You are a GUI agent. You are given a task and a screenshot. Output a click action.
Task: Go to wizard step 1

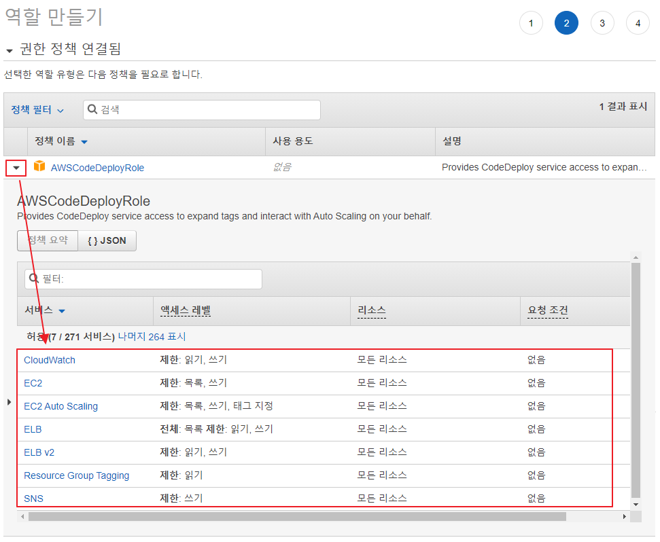click(x=531, y=22)
